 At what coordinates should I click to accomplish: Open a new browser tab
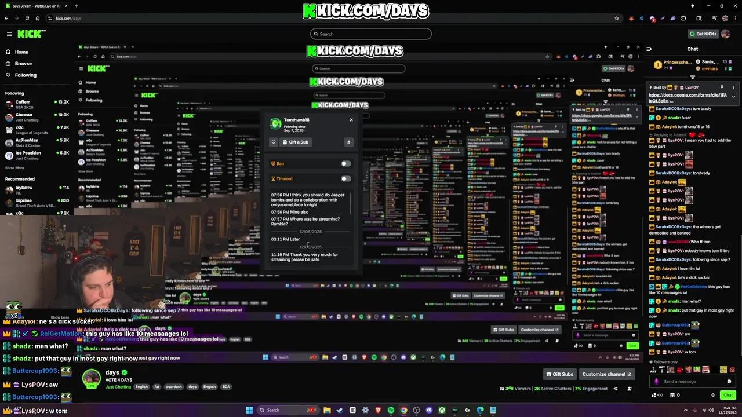77,6
